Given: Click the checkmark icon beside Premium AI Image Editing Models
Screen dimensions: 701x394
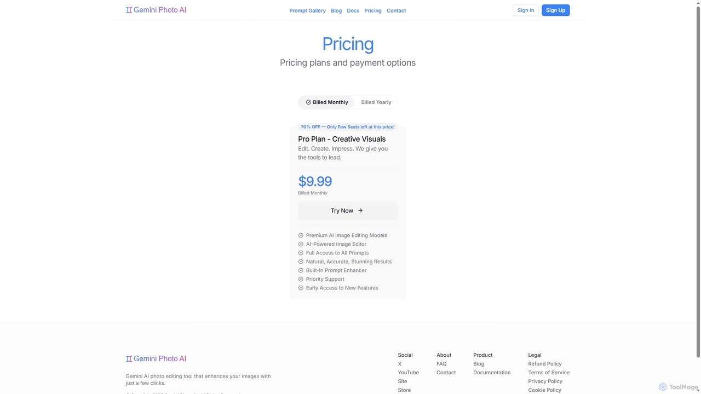Looking at the screenshot, I should tap(301, 235).
